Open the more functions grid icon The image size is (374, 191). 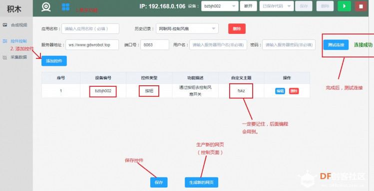(x=65, y=7)
